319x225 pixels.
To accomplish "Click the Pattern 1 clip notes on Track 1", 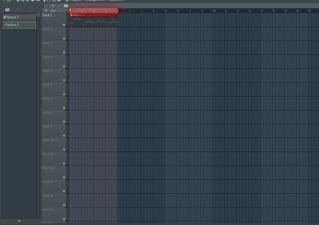I will (x=93, y=22).
